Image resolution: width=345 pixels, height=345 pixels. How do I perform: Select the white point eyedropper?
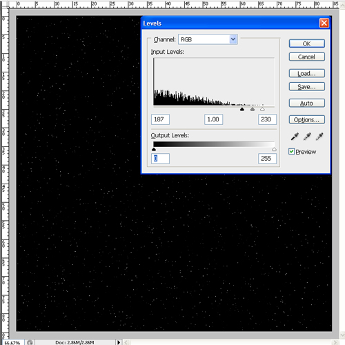[x=319, y=137]
